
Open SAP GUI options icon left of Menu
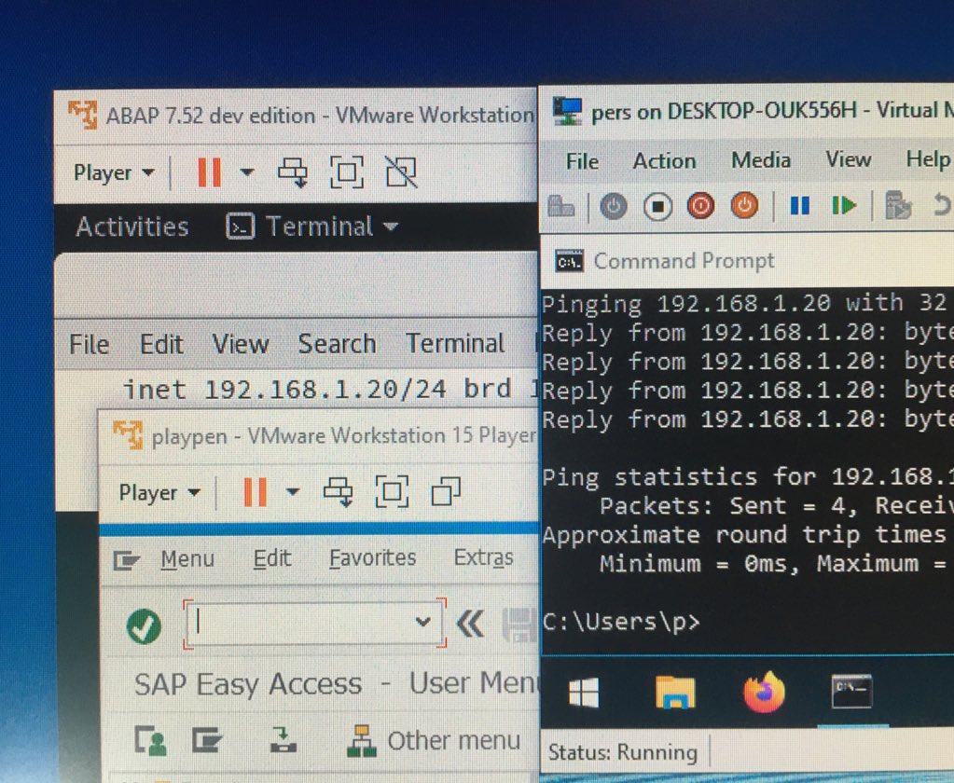[x=127, y=559]
